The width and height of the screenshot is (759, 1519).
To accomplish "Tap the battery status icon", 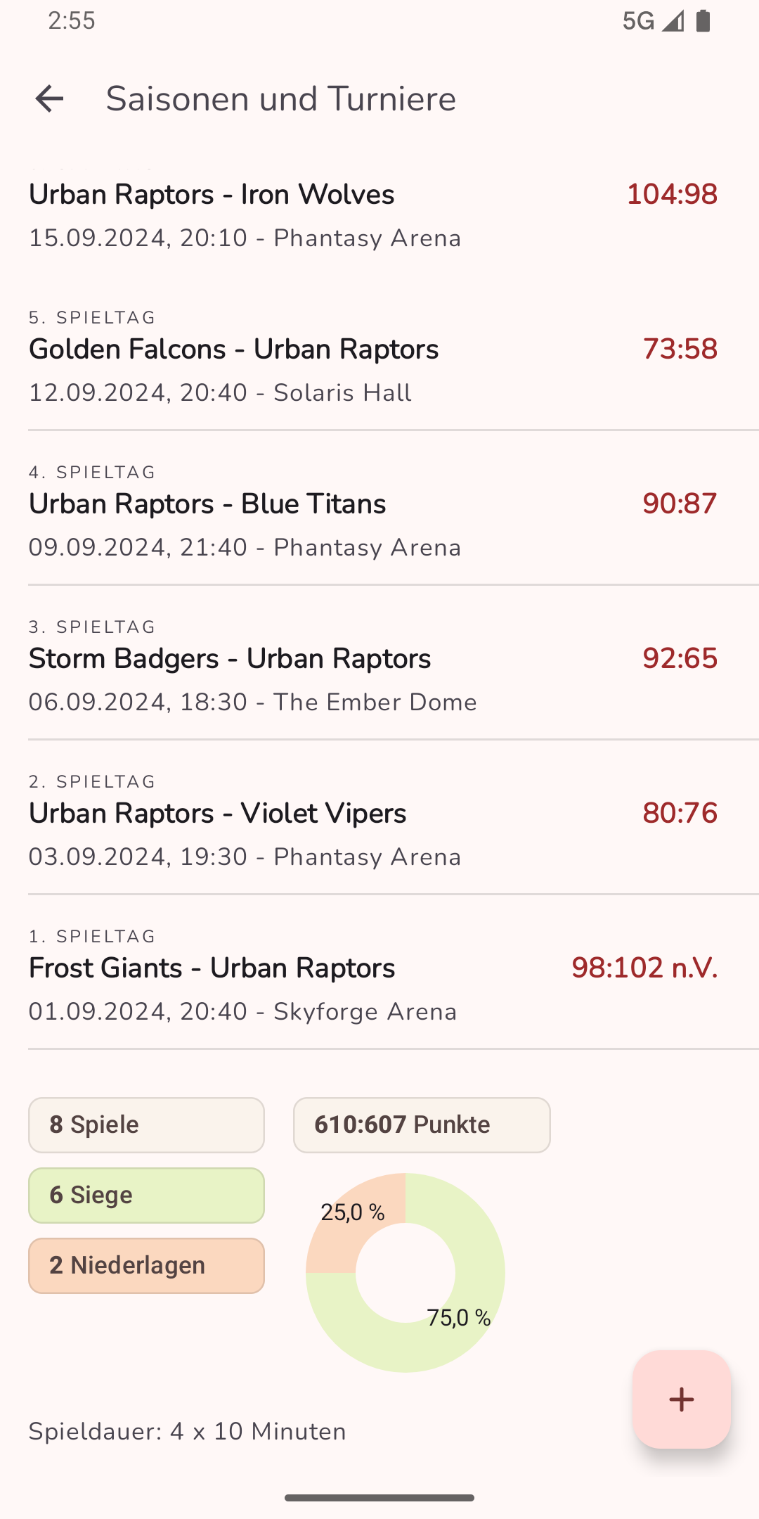I will tap(703, 21).
